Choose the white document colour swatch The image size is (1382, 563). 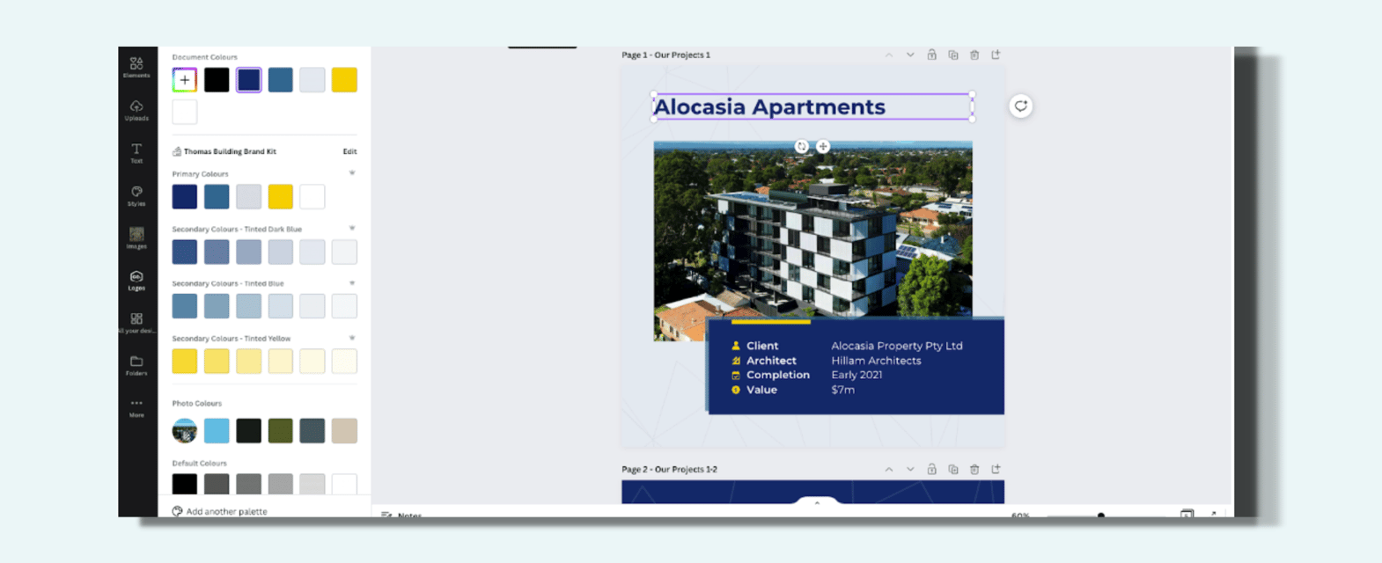(x=185, y=112)
